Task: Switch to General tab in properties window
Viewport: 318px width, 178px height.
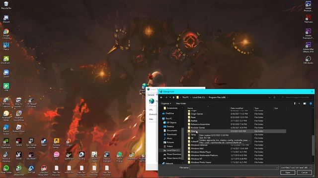Action: (151, 94)
